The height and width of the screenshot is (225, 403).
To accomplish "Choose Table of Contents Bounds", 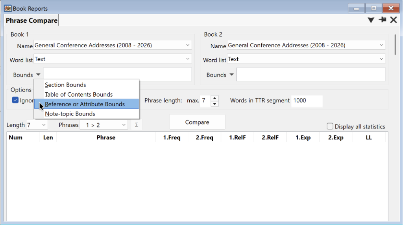I will (x=87, y=94).
